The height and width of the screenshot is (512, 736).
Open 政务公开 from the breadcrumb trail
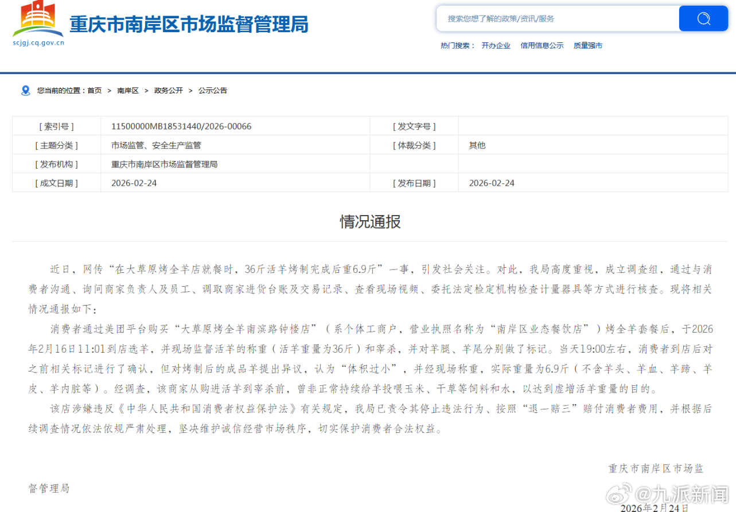click(x=168, y=90)
